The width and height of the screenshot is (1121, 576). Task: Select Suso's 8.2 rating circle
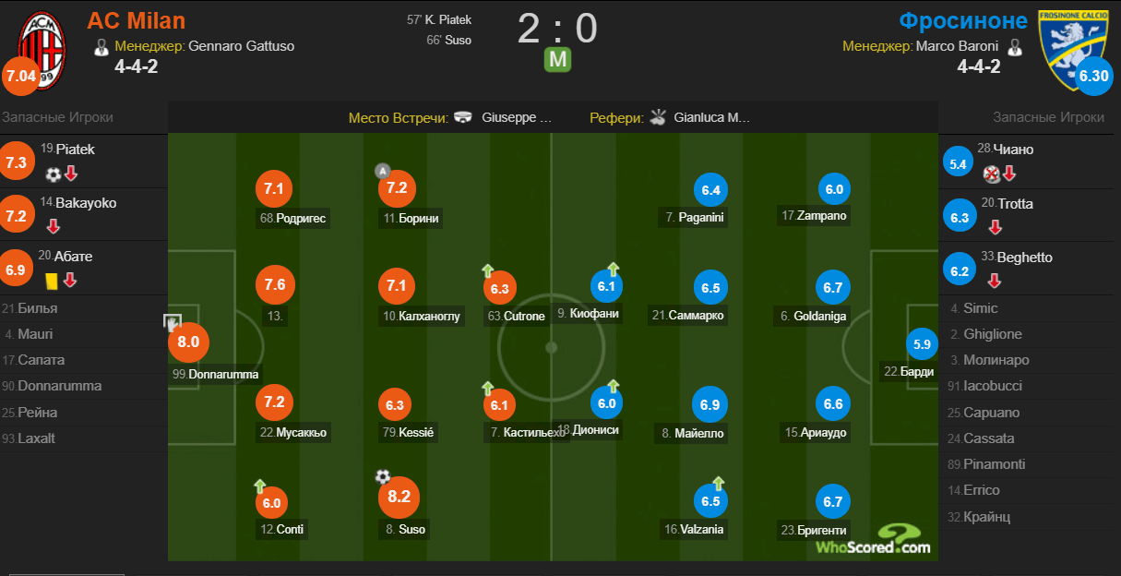pos(397,497)
